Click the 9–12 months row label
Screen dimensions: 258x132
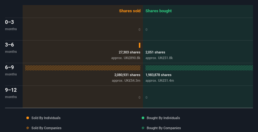coord(11,93)
